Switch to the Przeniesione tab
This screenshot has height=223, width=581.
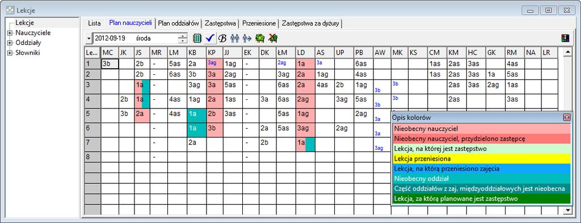point(259,23)
